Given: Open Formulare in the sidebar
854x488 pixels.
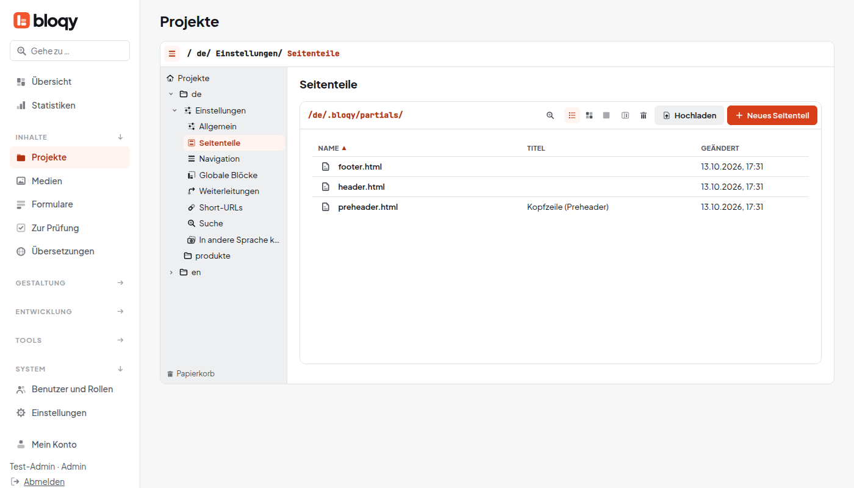Looking at the screenshot, I should (x=70, y=204).
